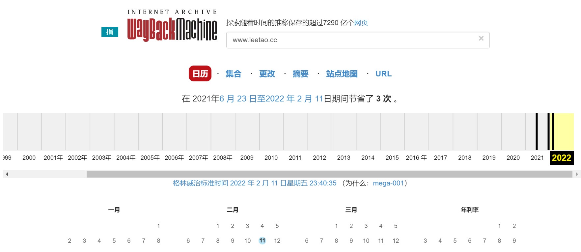
Task: Select year 2015 on the timeline
Action: [x=392, y=158]
